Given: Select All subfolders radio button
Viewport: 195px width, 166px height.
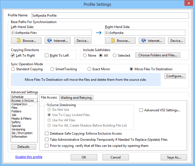Looking at the screenshot, I should pyautogui.click(x=101, y=55).
